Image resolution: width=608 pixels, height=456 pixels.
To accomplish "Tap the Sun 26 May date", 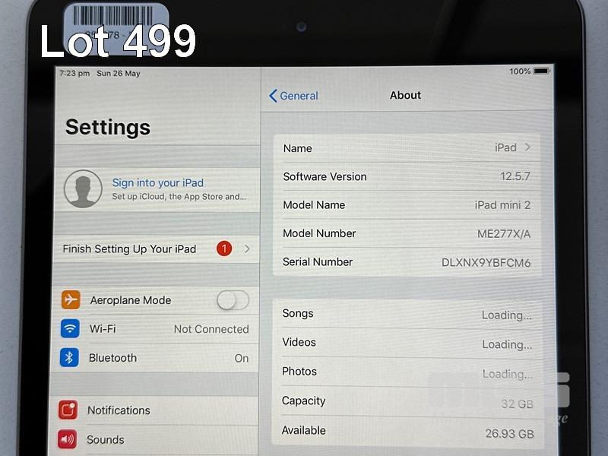I will pos(119,73).
